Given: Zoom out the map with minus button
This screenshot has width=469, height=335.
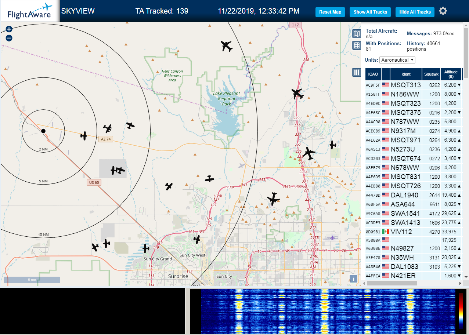Looking at the screenshot, I should [9, 38].
